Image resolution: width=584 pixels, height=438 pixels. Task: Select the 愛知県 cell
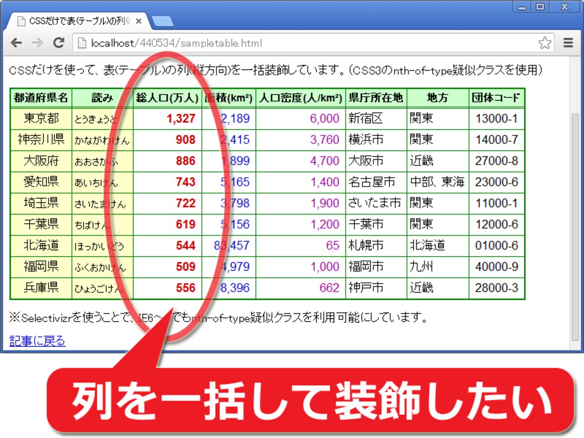coord(41,182)
